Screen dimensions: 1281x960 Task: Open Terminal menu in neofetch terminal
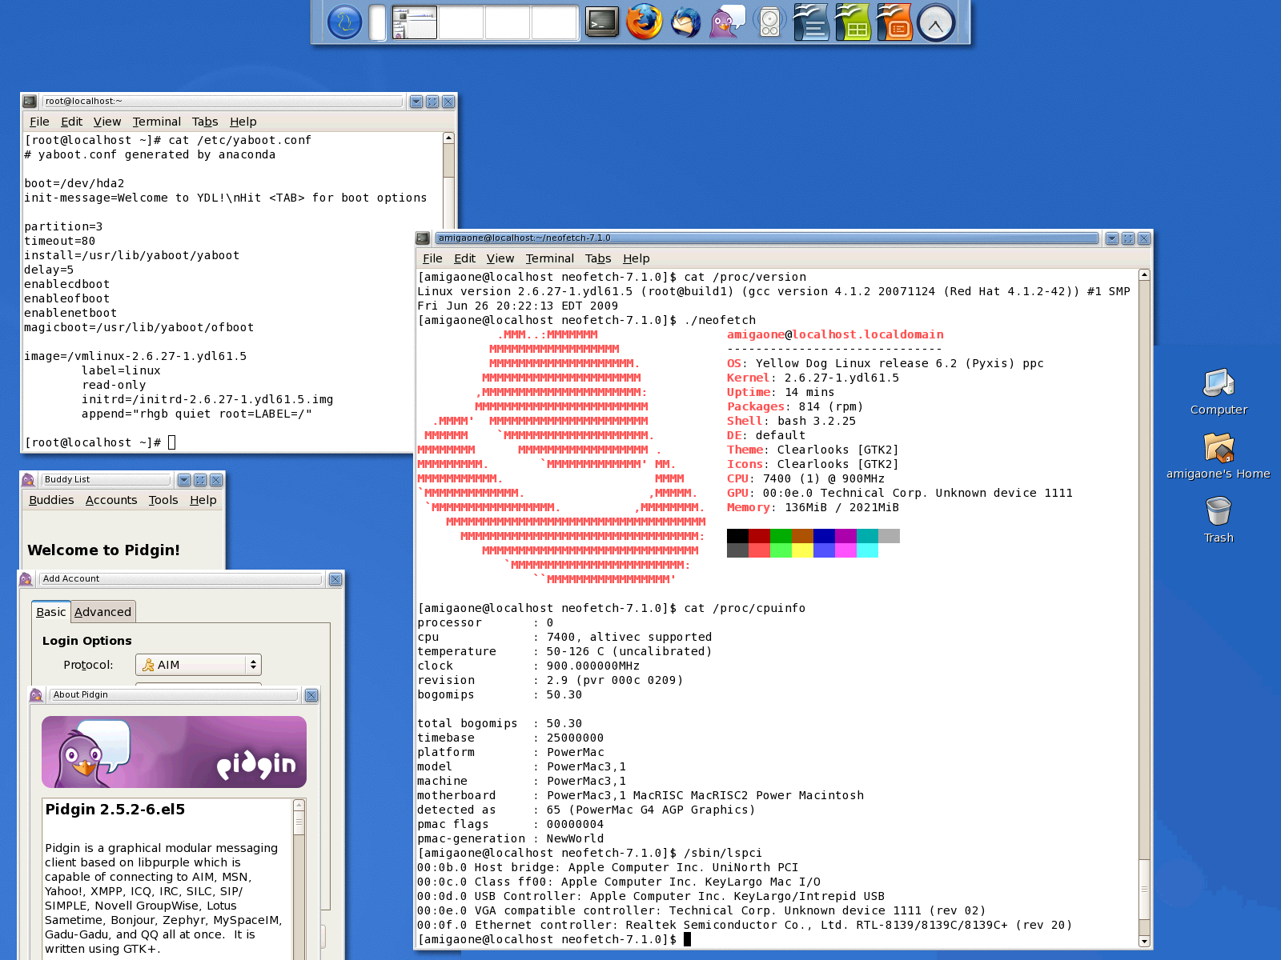click(x=550, y=258)
